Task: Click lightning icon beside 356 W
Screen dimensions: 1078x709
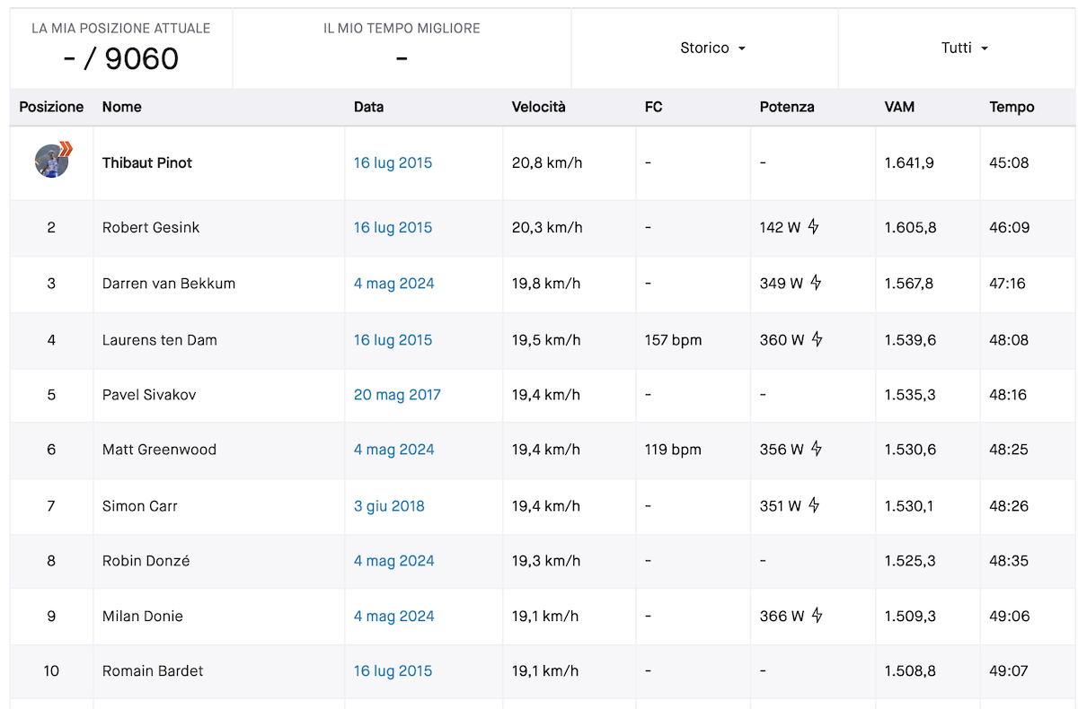Action: pyautogui.click(x=817, y=450)
